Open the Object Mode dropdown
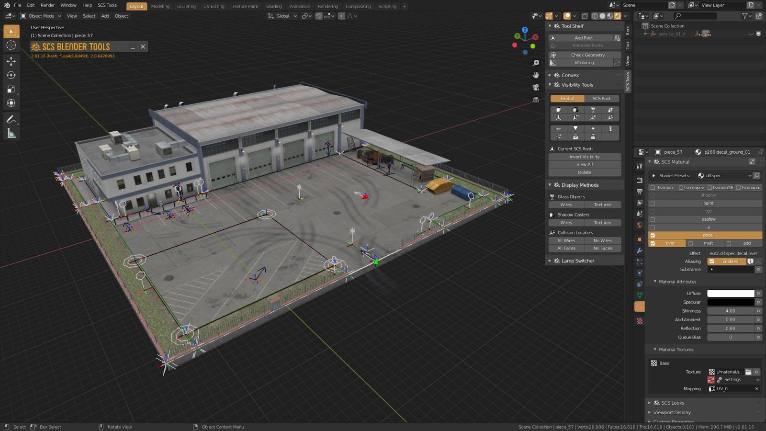Viewport: 766px width, 431px height. (x=41, y=16)
